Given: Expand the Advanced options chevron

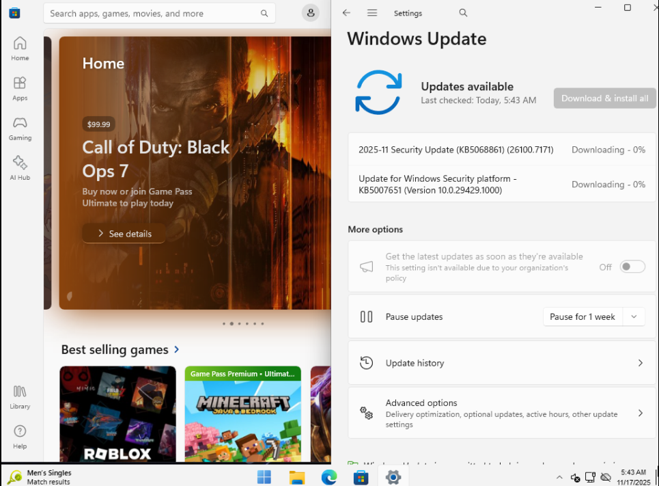Looking at the screenshot, I should tap(640, 413).
